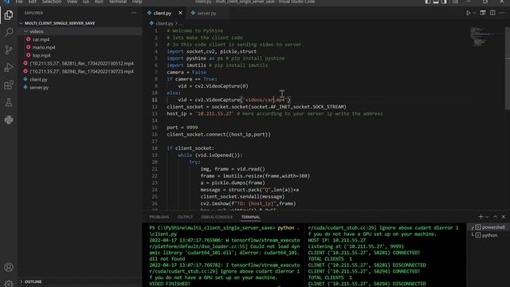Open top.mp4 in the explorer
The width and height of the screenshot is (510, 287).
tap(41, 55)
